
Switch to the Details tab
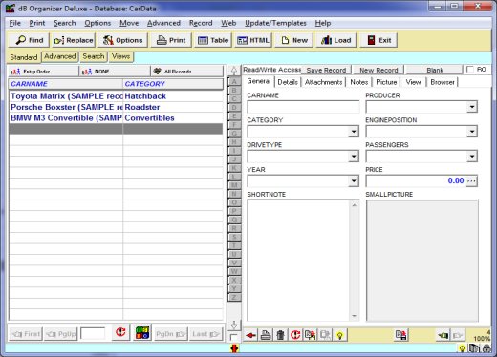click(x=288, y=82)
